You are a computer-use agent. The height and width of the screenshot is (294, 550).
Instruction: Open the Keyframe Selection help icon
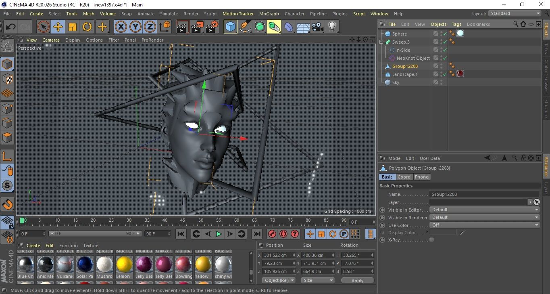click(295, 234)
